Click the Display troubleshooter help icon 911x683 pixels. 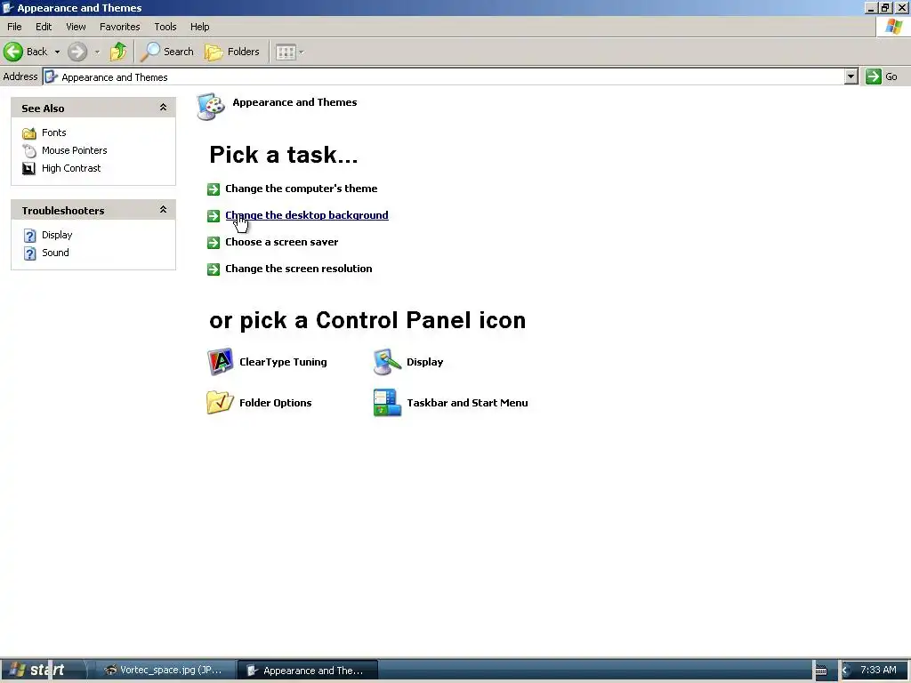coord(29,235)
